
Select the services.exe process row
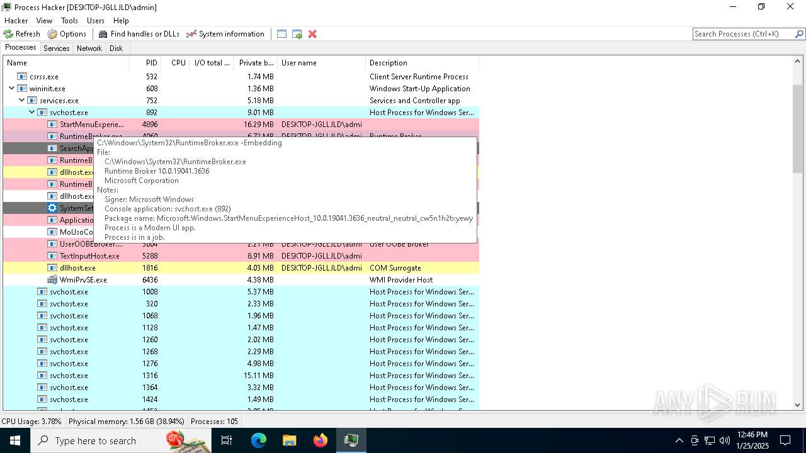coord(241,101)
